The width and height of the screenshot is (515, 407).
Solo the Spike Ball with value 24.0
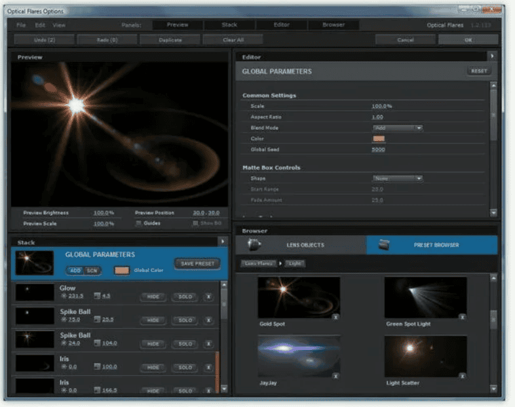185,344
